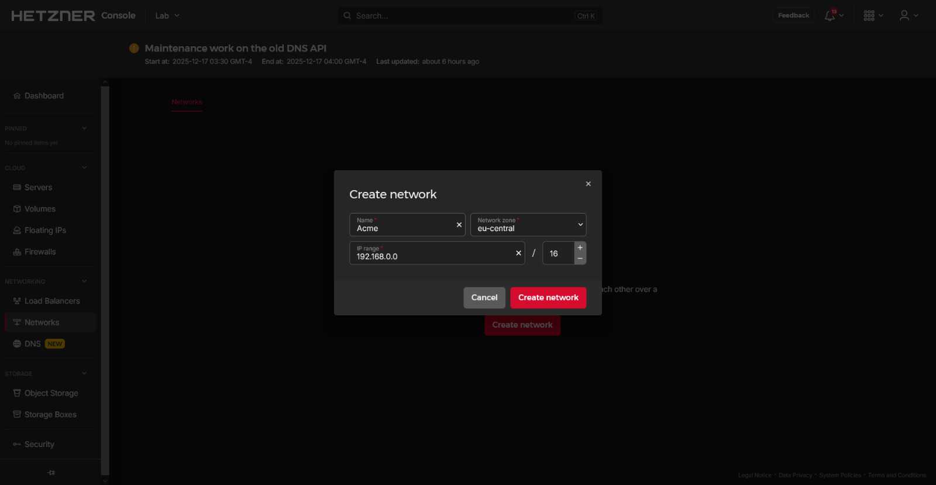Open the notifications bell
Image resolution: width=936 pixels, height=485 pixels.
coord(830,16)
